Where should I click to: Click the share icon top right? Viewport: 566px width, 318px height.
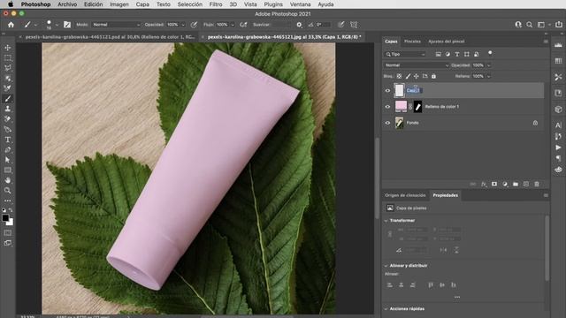559,25
